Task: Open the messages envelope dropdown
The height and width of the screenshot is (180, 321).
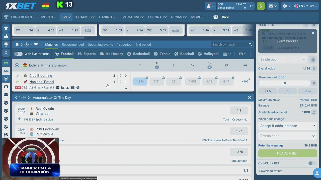Action: coord(273,6)
